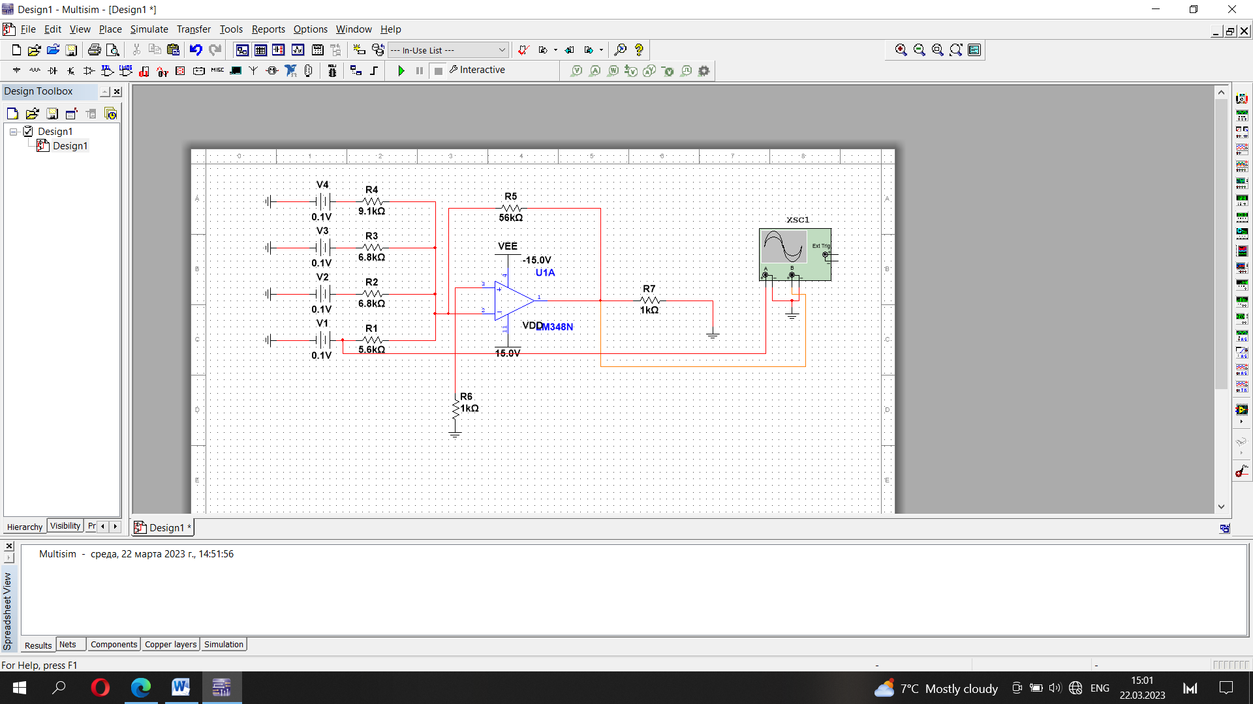The image size is (1253, 704).
Task: Open the LabVIEW instruments button
Action: pyautogui.click(x=1242, y=410)
